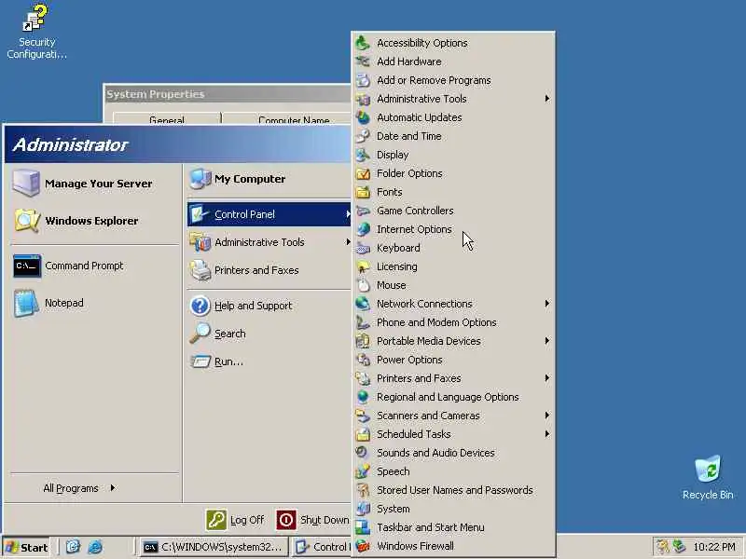The image size is (746, 559).
Task: Click the Internet Explorer quick launch icon
Action: pos(96,547)
